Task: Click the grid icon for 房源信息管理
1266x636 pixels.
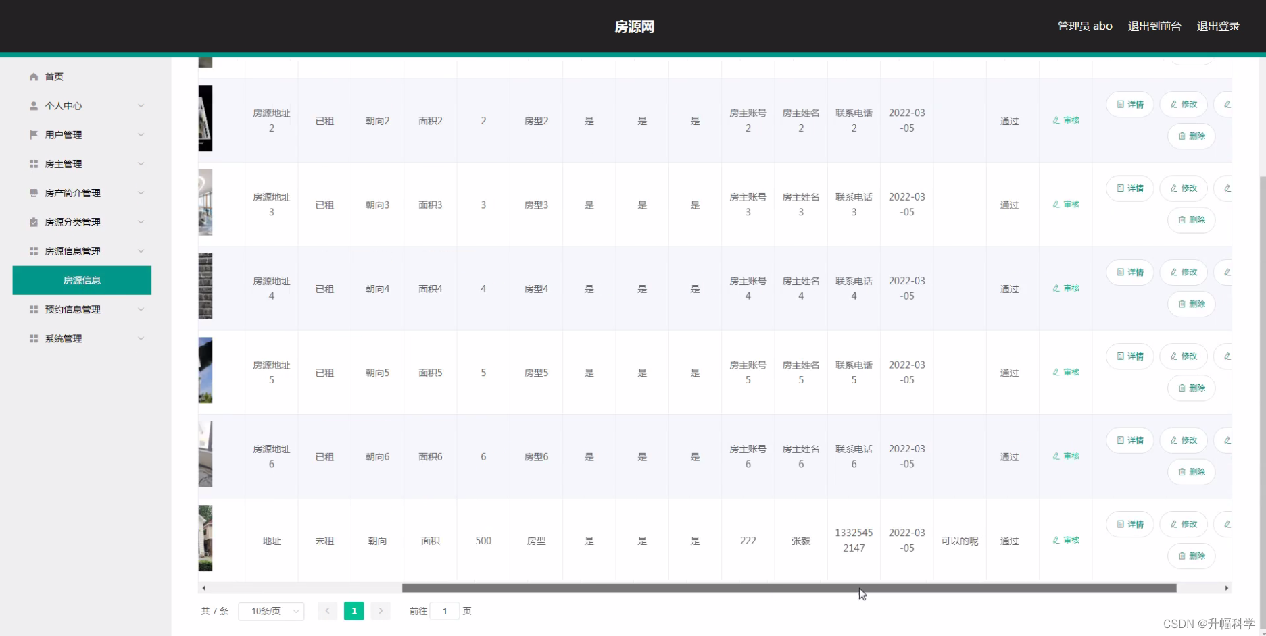Action: (34, 251)
